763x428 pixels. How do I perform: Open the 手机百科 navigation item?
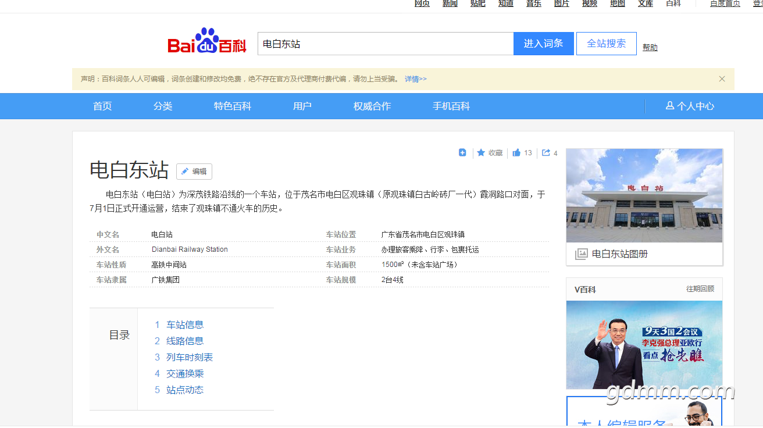coord(451,106)
